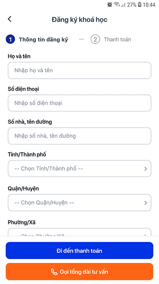Focus the Họ và tên input field
The image size is (159, 284).
[x=79, y=70]
